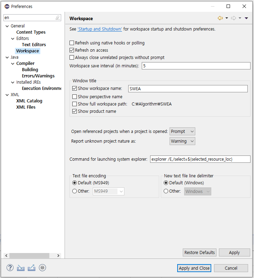This screenshot has height=278, width=254.
Task: Select XML Catalog tree item
Action: click(29, 101)
